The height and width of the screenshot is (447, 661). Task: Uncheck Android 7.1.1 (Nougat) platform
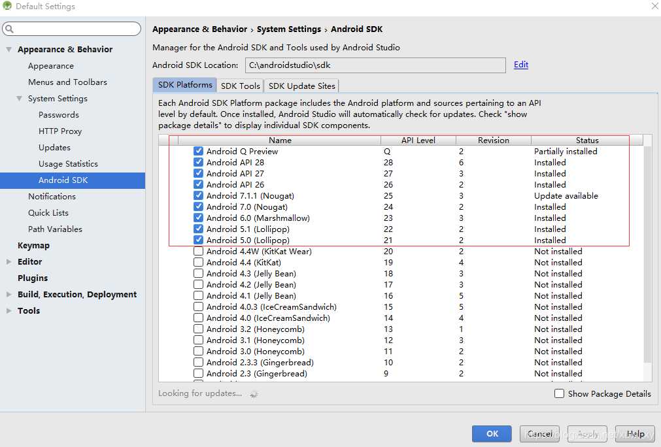[x=198, y=195]
